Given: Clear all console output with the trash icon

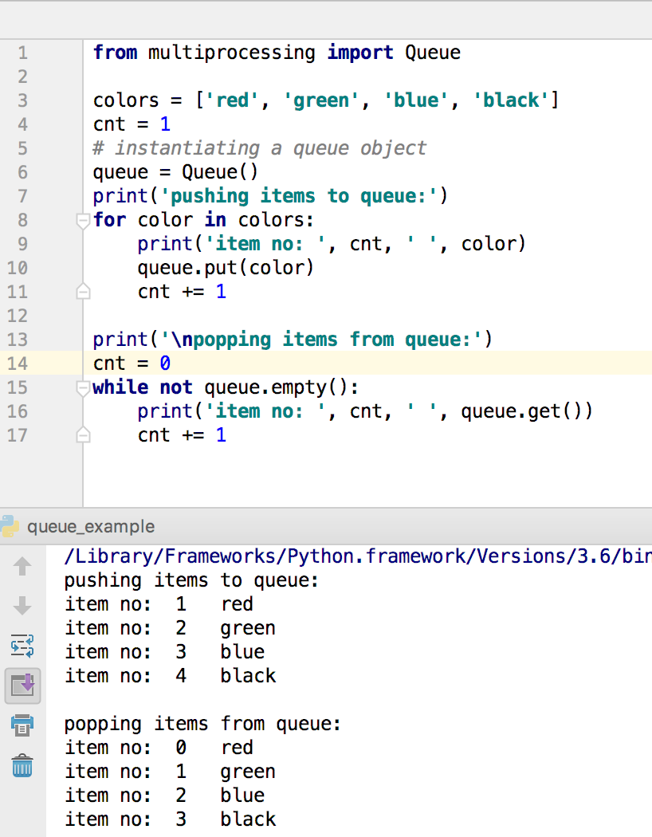Looking at the screenshot, I should pos(22,765).
